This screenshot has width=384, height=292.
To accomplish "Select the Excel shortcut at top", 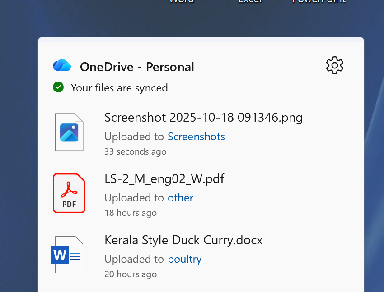I will tap(250, 2).
